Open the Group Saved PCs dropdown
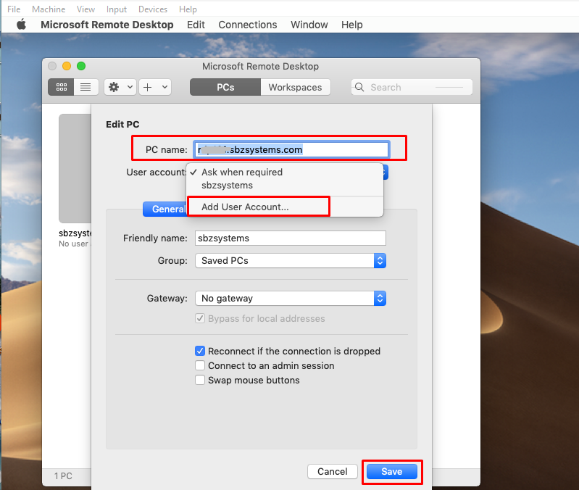This screenshot has height=490, width=579. (x=291, y=261)
